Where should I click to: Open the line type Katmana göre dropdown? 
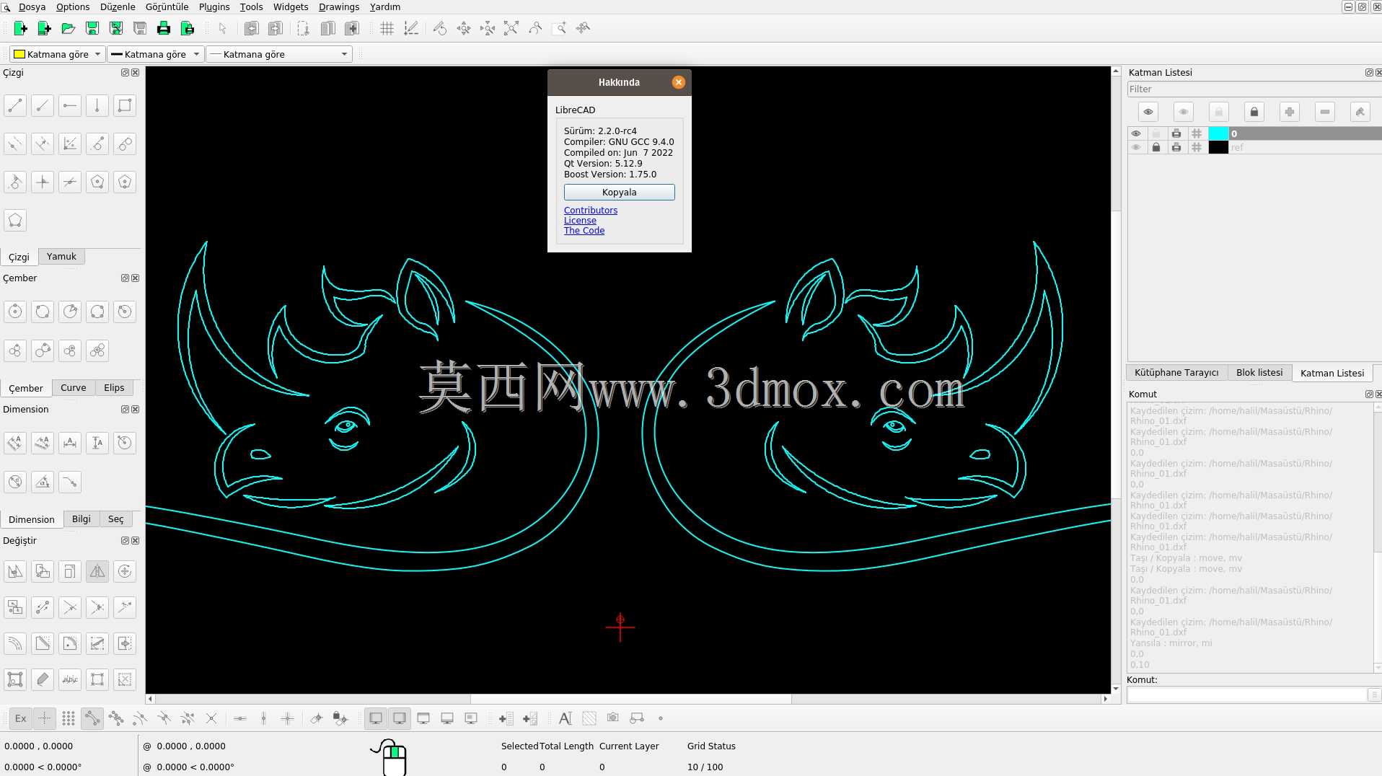(279, 54)
